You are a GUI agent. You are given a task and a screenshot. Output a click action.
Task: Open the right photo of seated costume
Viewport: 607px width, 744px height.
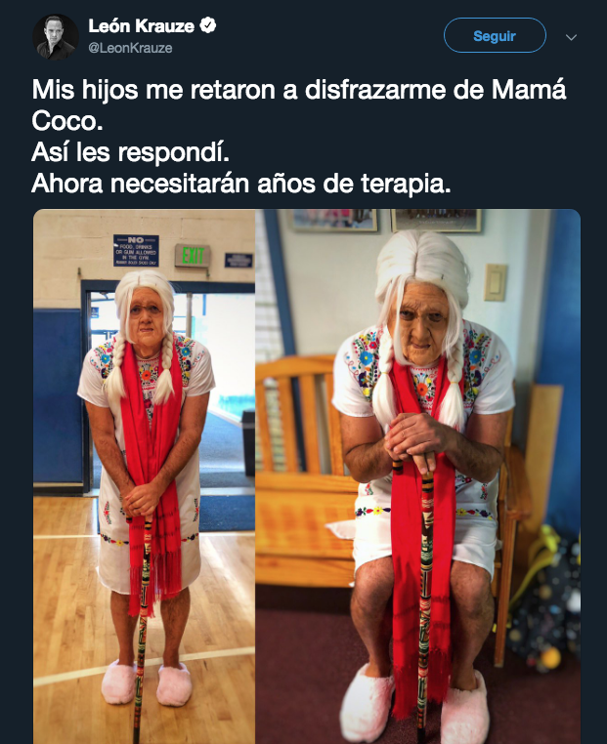tap(418, 476)
